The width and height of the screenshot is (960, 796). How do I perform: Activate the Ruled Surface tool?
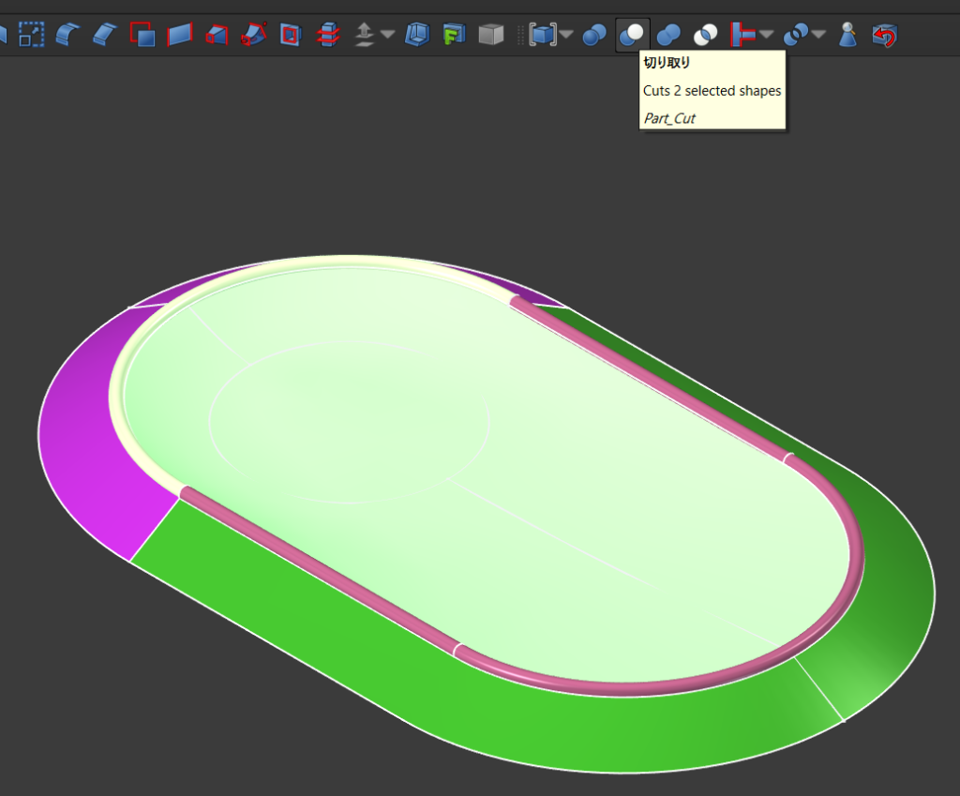179,36
